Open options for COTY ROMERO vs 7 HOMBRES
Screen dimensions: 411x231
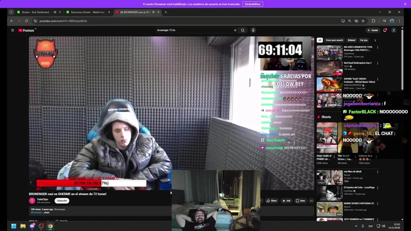(378, 219)
